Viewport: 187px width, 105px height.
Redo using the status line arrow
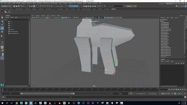(x=23, y=6)
